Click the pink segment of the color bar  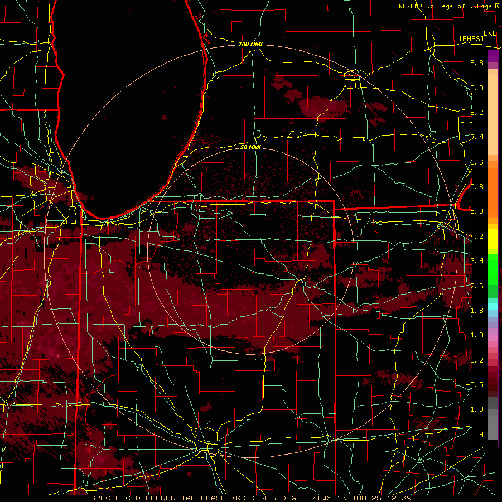[493, 338]
